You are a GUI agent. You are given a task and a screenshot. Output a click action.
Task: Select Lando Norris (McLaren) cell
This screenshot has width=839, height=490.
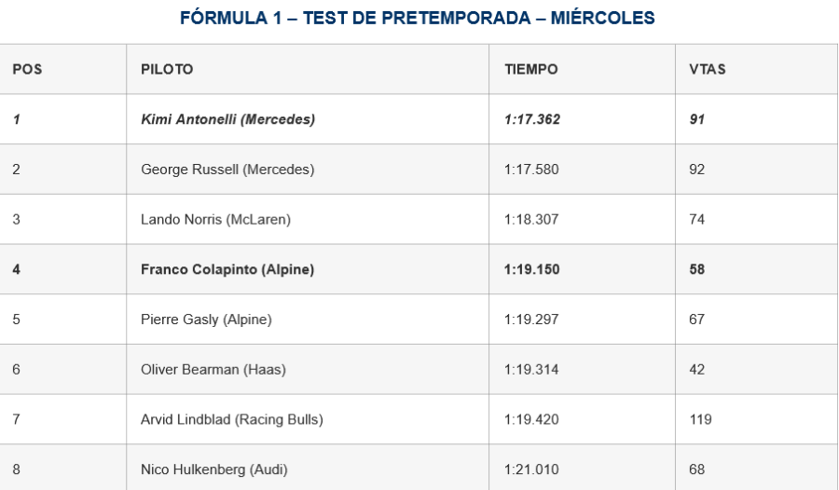click(215, 220)
